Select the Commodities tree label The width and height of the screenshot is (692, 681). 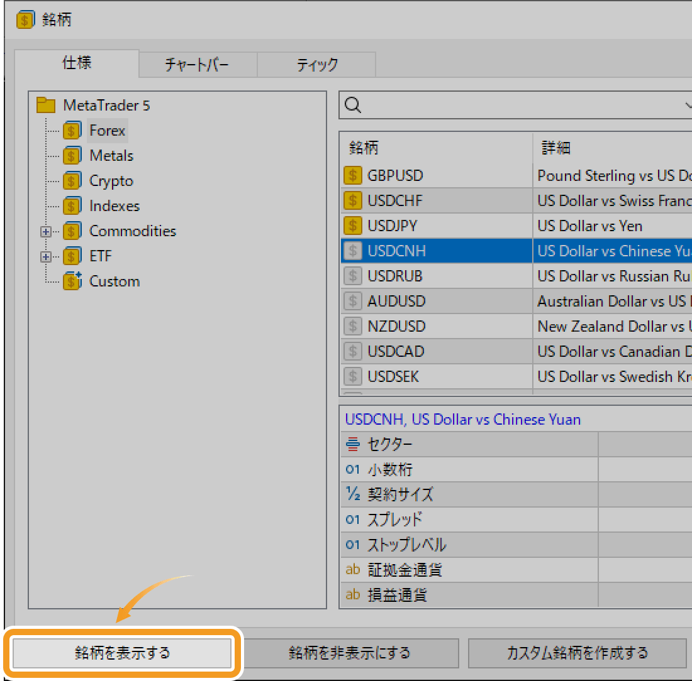132,231
